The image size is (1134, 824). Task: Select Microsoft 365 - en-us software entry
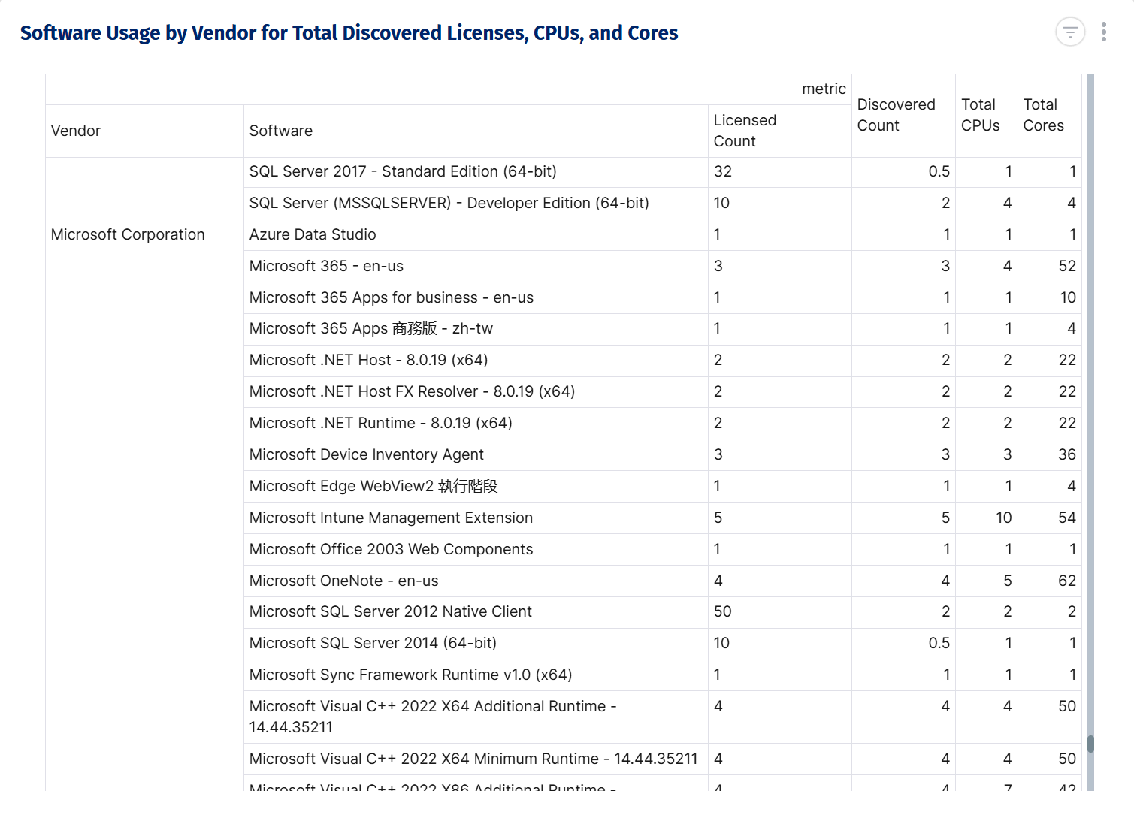[326, 266]
